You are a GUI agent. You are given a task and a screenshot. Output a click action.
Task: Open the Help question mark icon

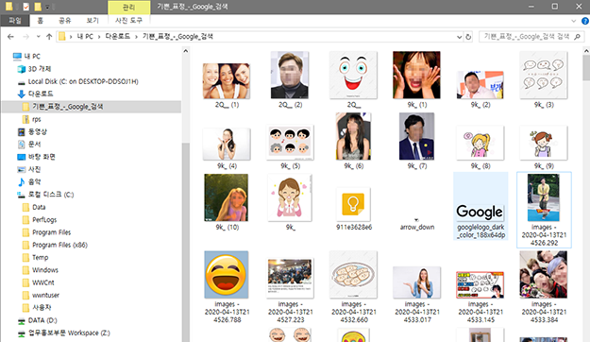point(585,21)
